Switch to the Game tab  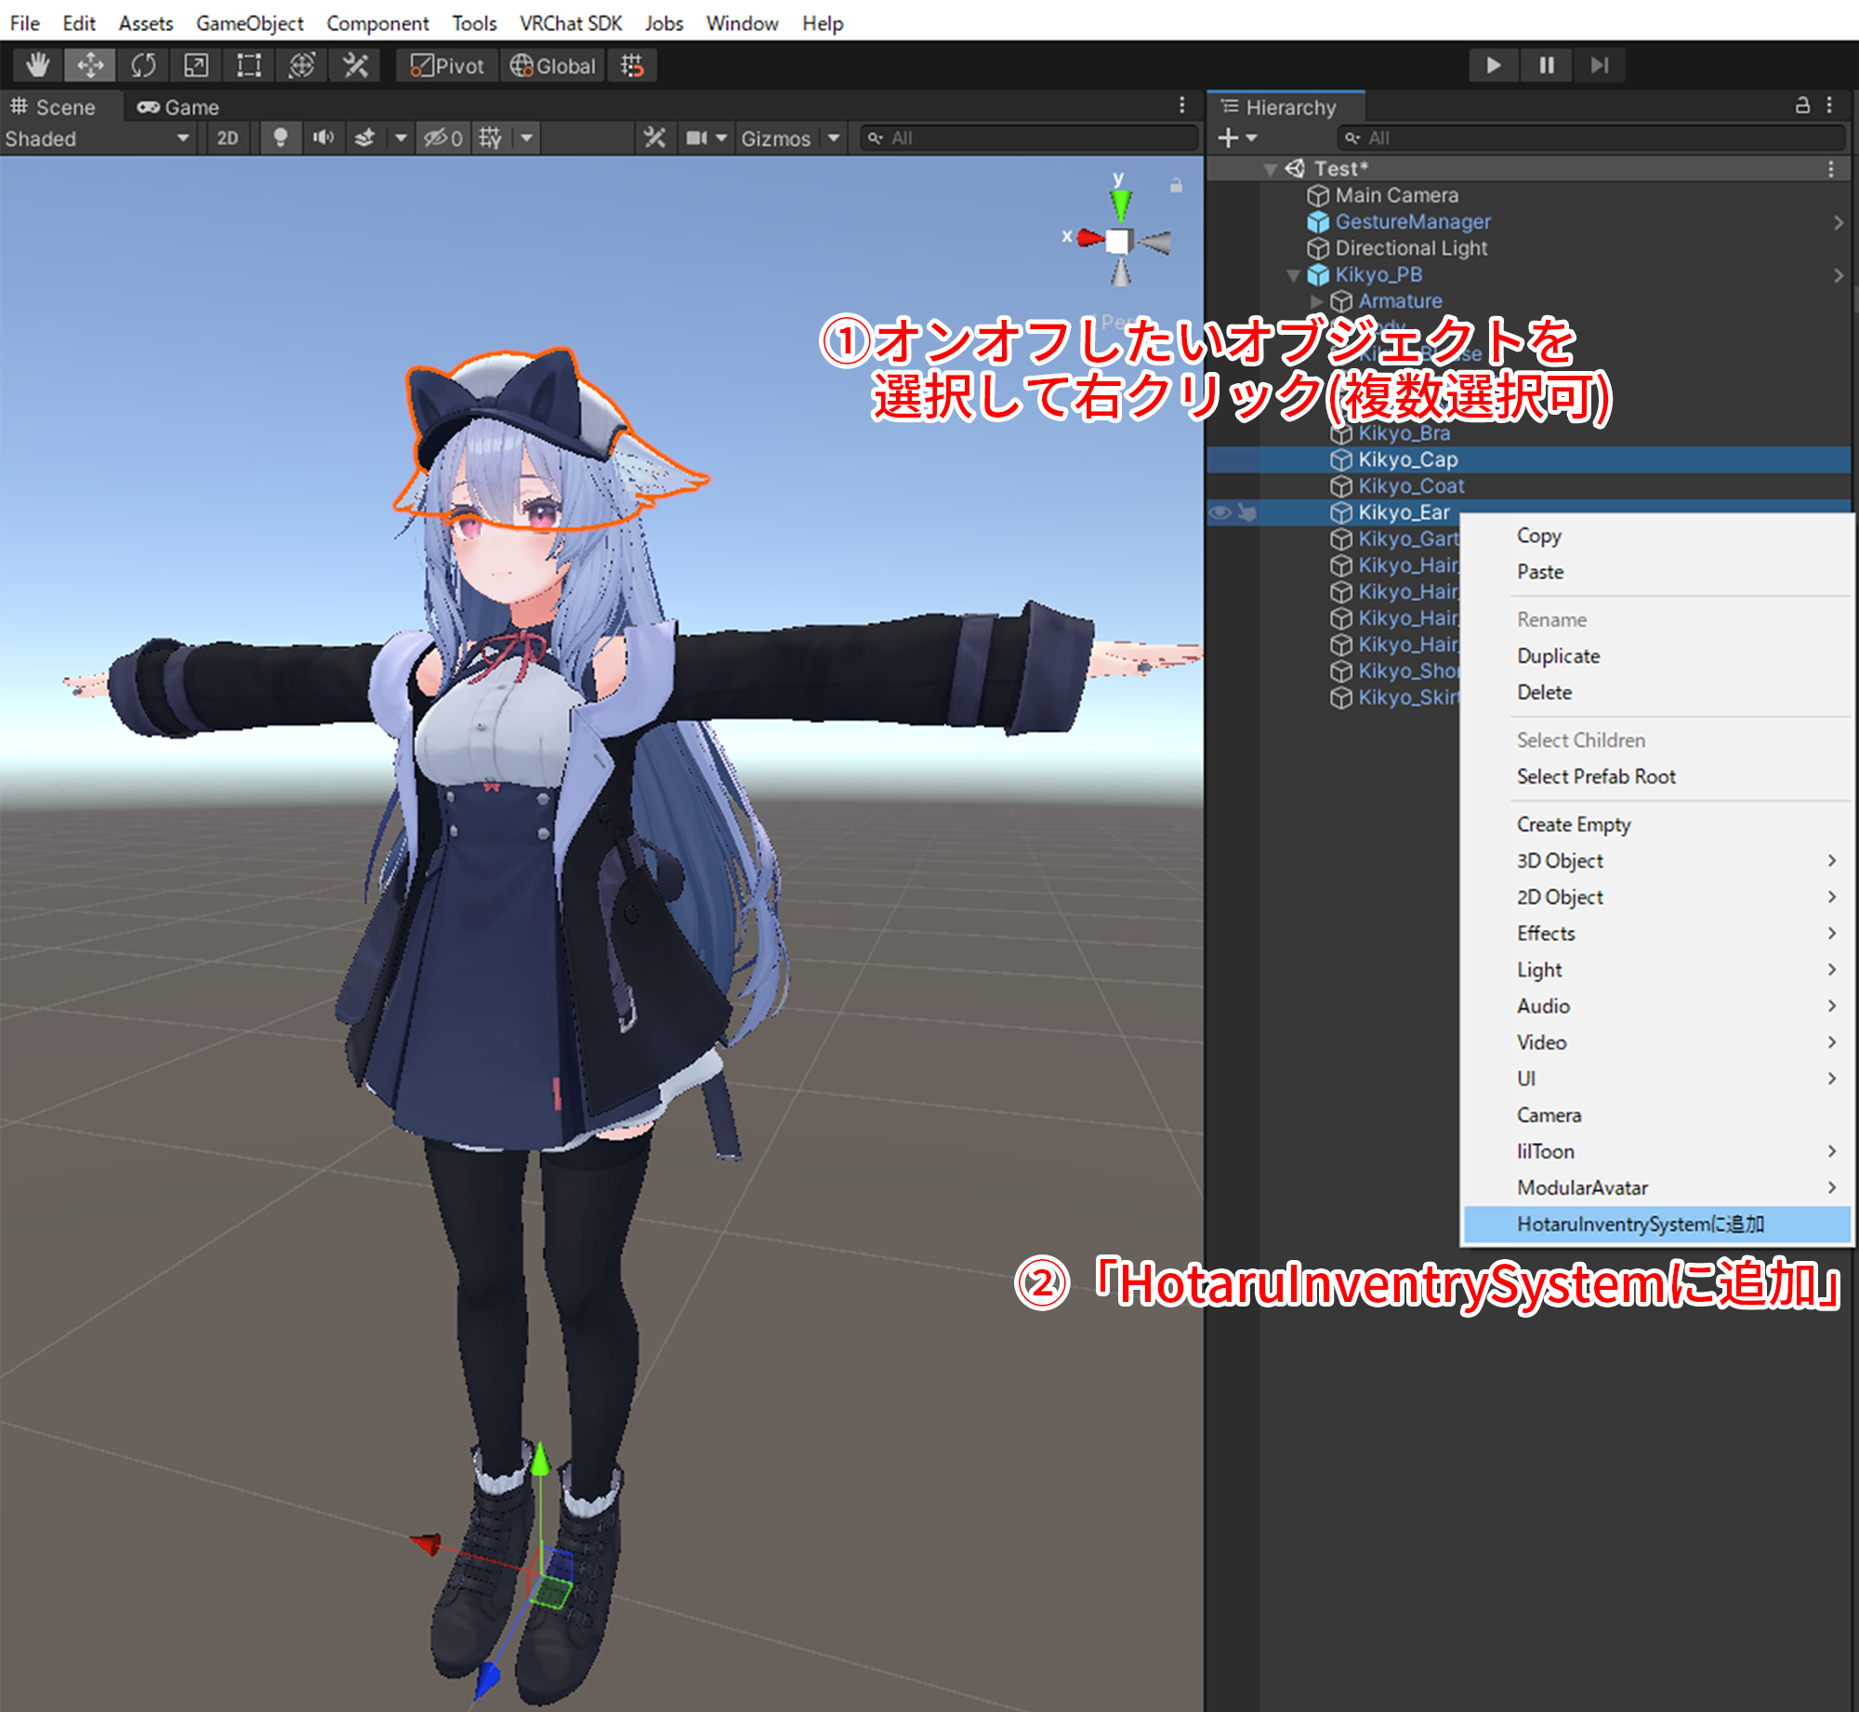tap(178, 107)
